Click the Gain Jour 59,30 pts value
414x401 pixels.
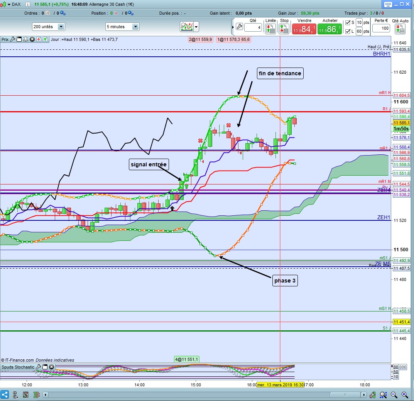pos(310,13)
